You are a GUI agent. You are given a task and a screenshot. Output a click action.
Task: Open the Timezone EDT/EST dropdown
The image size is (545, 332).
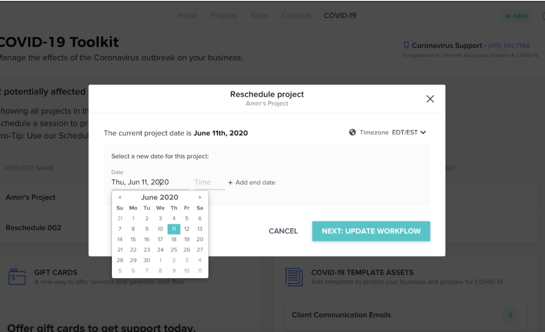[409, 132]
